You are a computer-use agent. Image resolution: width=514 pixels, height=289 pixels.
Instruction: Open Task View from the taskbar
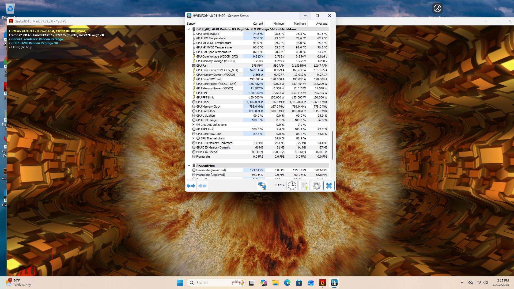[x=251, y=283]
